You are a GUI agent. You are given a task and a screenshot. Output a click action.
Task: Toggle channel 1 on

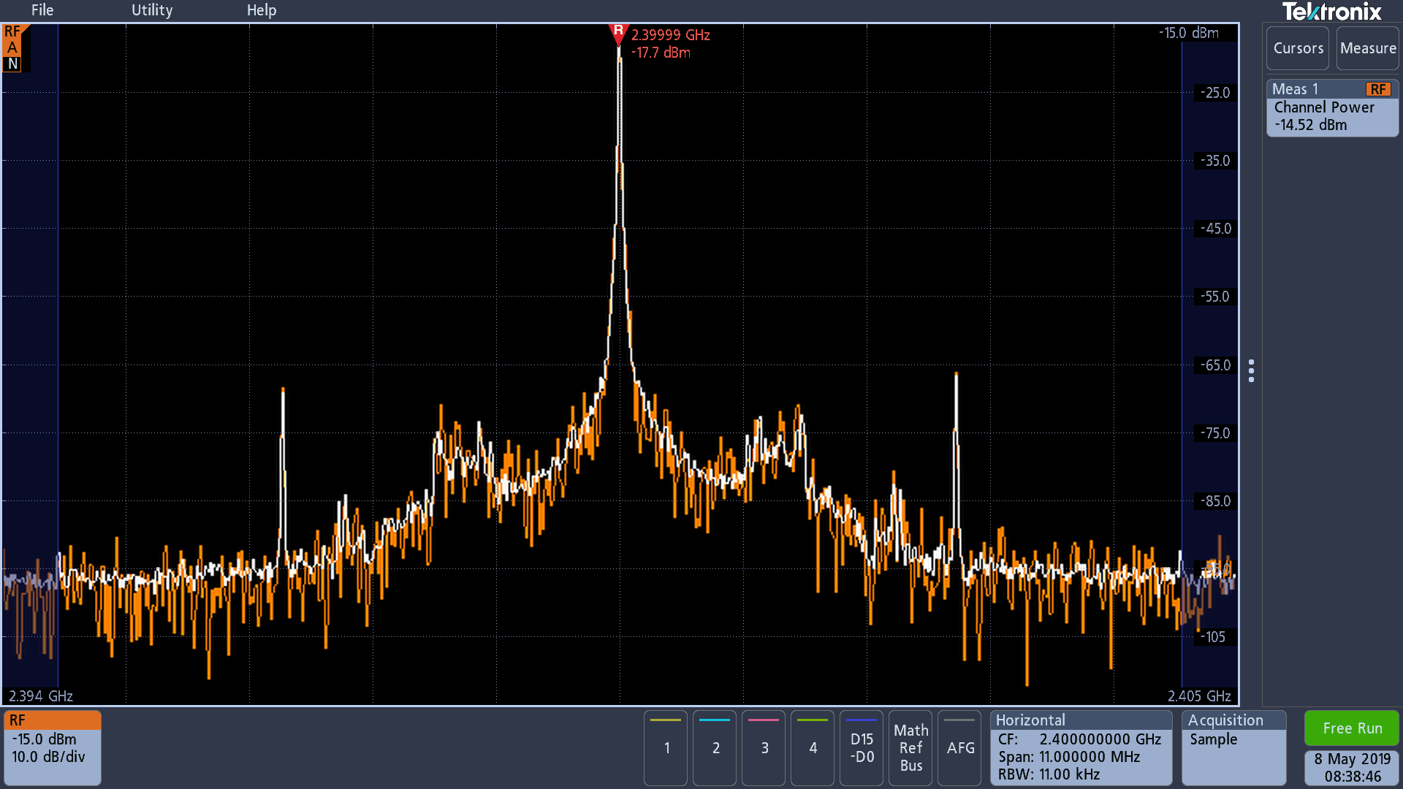tap(666, 747)
